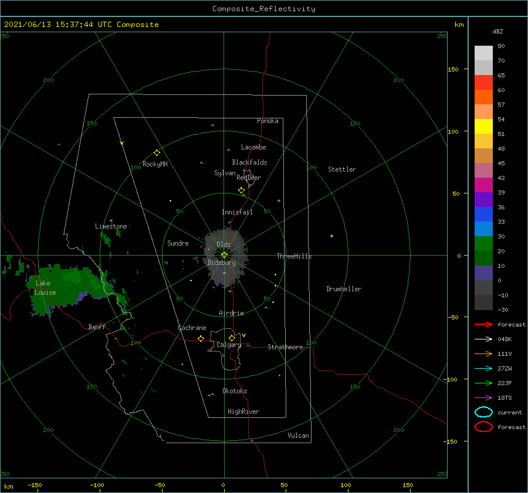Click the Sundre label
The height and width of the screenshot is (493, 528).
[x=178, y=243]
